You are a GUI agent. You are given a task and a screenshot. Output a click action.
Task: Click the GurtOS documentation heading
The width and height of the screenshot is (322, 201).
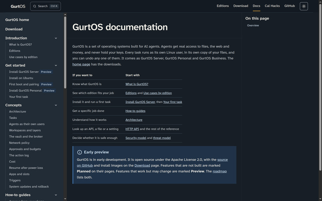[120, 27]
